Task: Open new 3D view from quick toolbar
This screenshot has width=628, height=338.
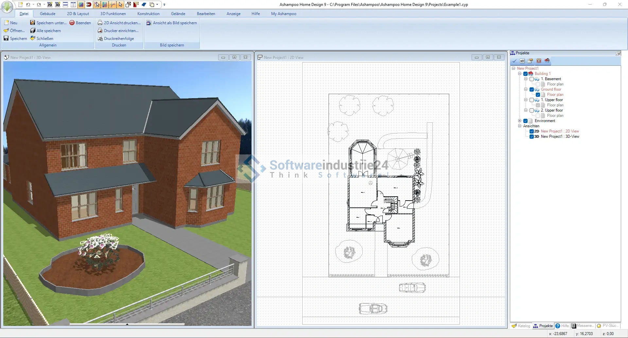Action: (58, 5)
